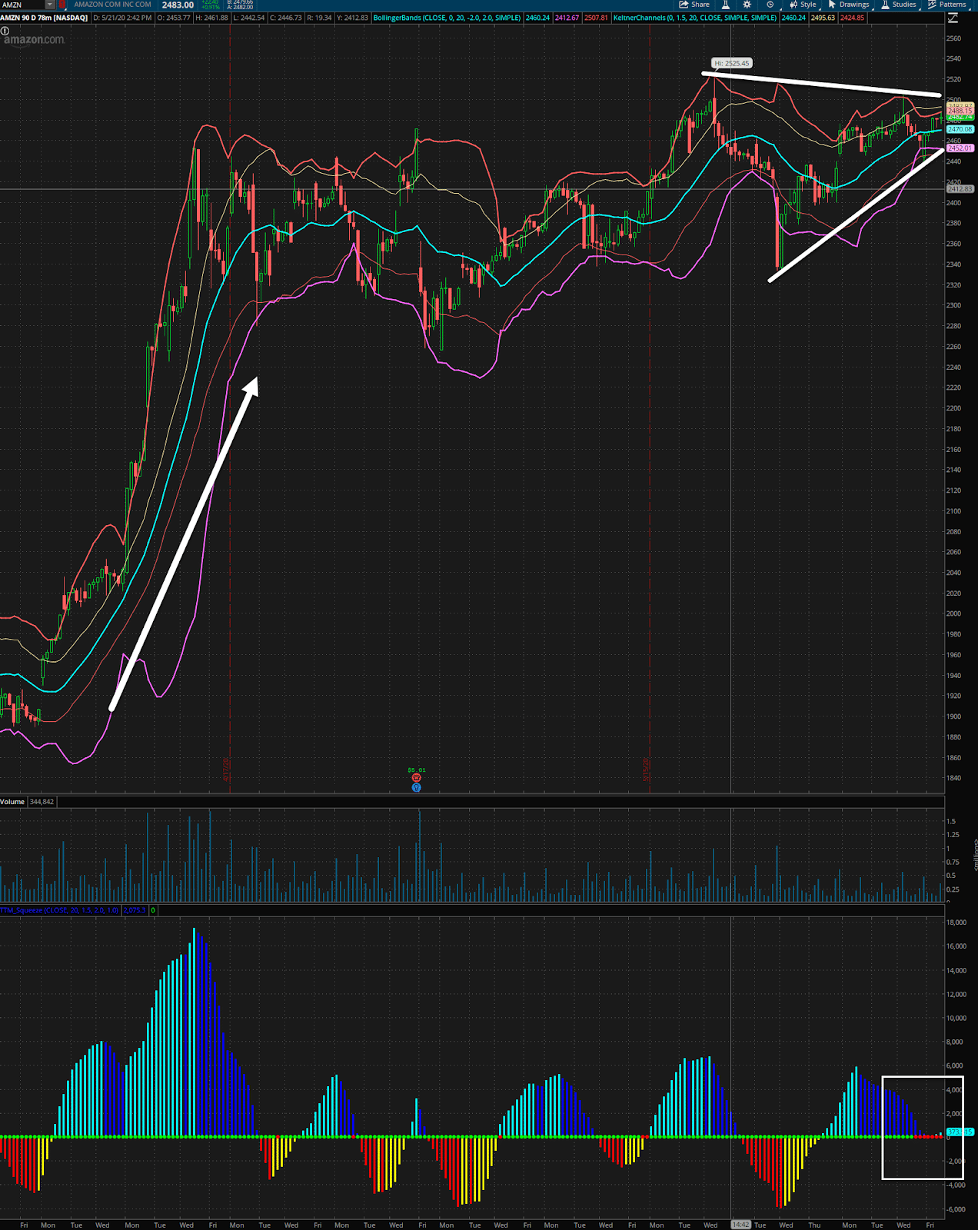Open the Style menu
Screen dimensions: 978x1230
[803, 5]
